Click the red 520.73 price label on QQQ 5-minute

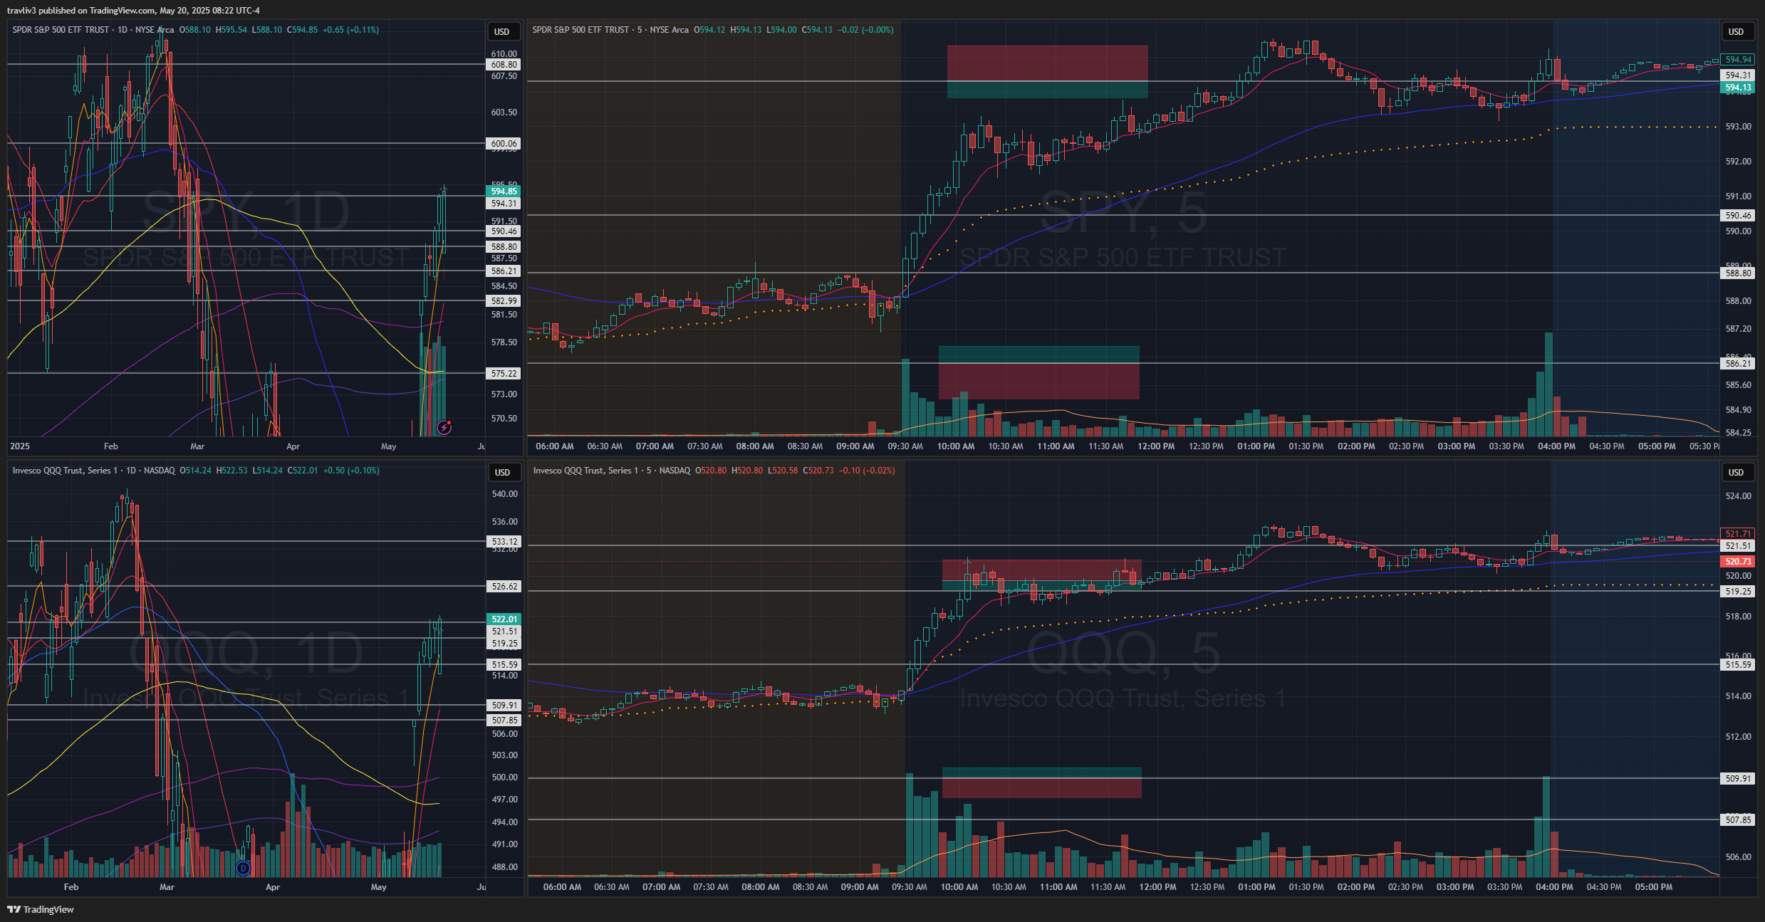1737,562
